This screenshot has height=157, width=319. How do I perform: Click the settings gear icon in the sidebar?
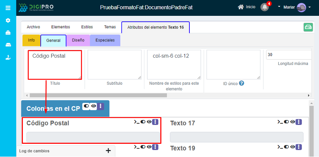point(8,20)
